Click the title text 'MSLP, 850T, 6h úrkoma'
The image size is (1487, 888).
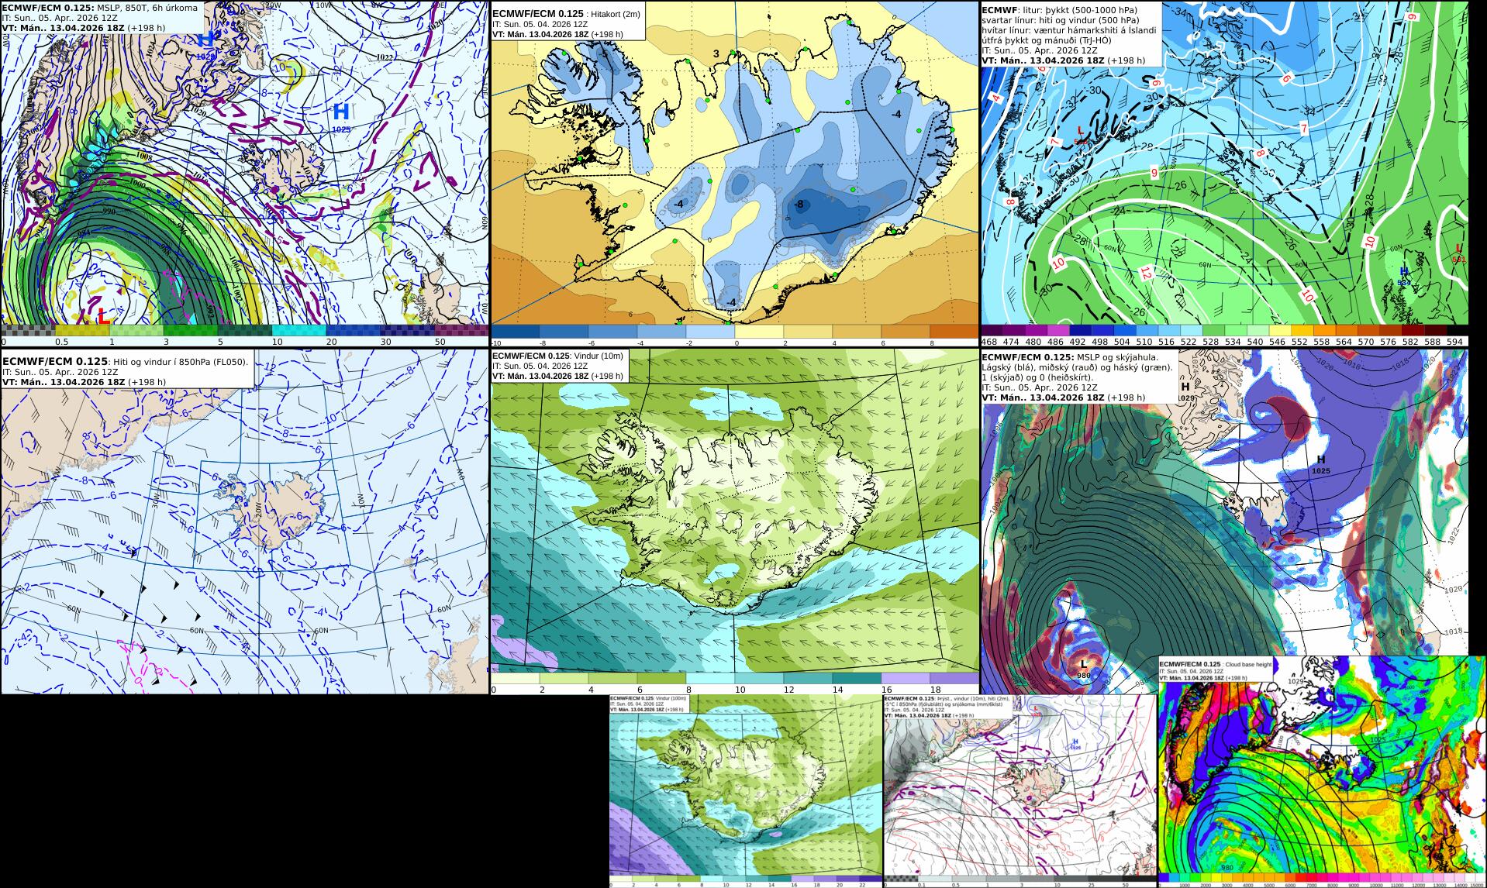point(146,8)
